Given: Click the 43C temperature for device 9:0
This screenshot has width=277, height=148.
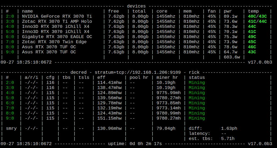Looking at the screenshot, I should pos(252,52).
